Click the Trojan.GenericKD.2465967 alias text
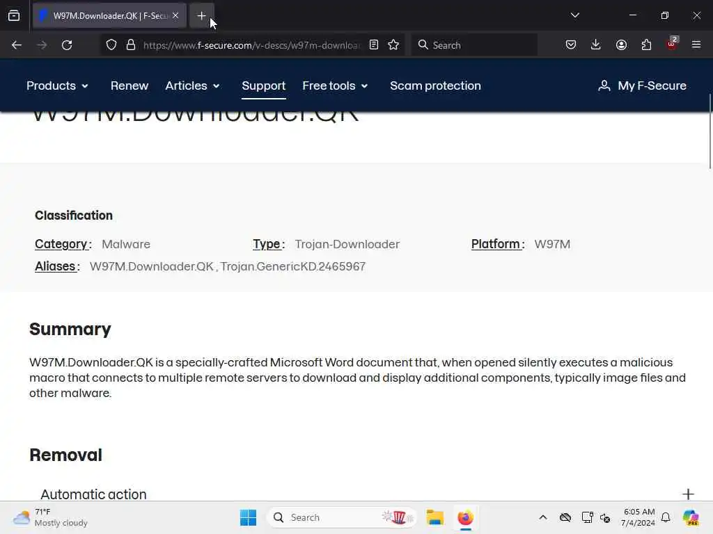The height and width of the screenshot is (534, 713). 293,266
